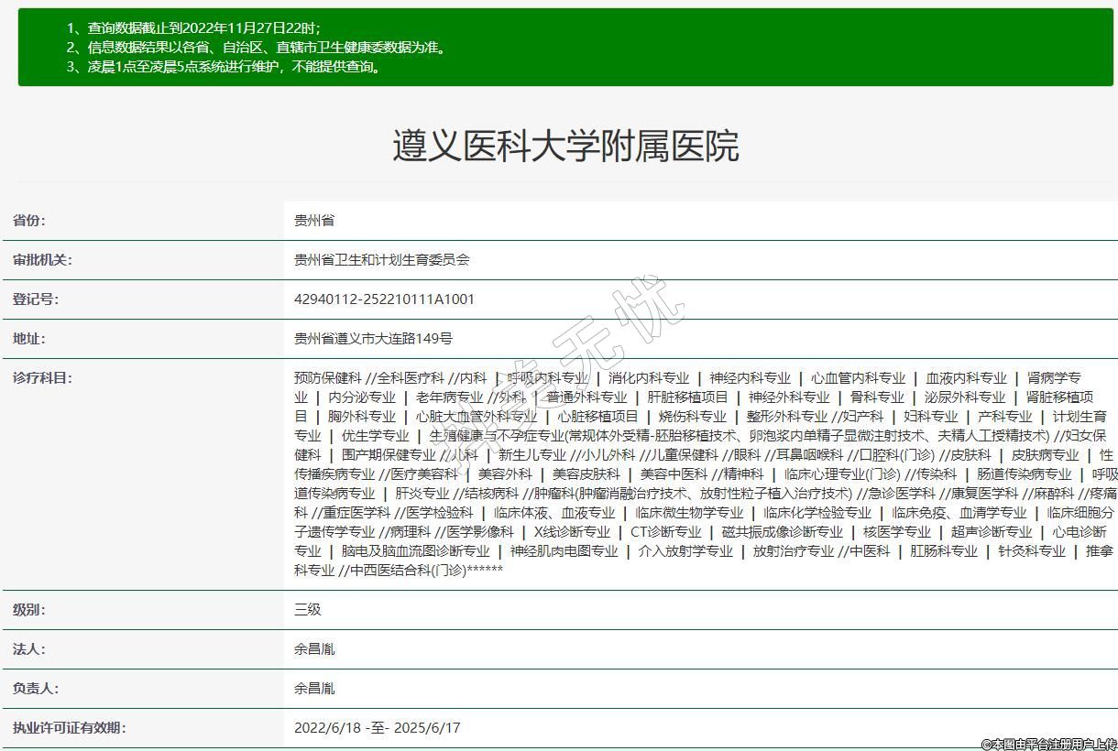Click the 地址 row label

pyautogui.click(x=28, y=339)
